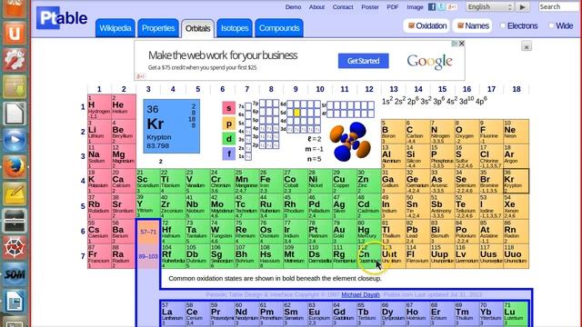Open the About link
This screenshot has height=327, width=582.
(x=316, y=7)
